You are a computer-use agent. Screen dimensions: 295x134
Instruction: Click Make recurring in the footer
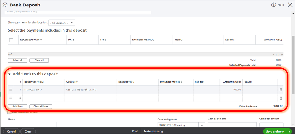[154, 131]
